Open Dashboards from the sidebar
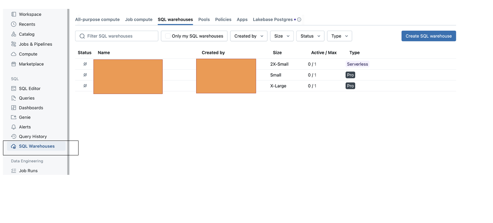 (31, 108)
